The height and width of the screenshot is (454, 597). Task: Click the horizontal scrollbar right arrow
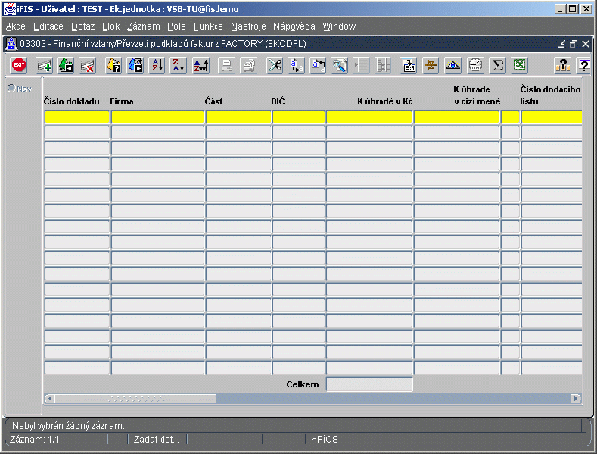coord(576,399)
